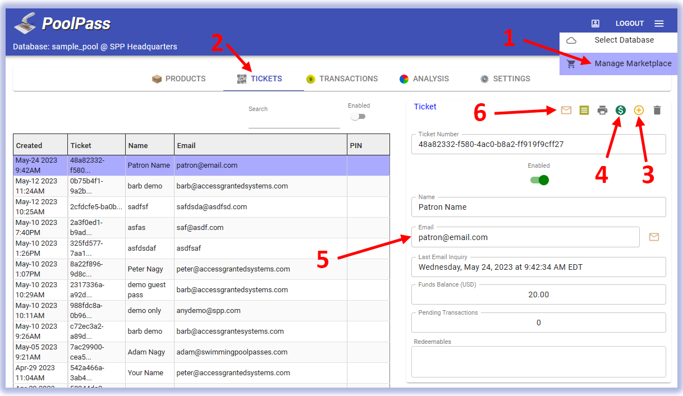Switch to the Products tab
The width and height of the screenshot is (683, 396).
(179, 79)
